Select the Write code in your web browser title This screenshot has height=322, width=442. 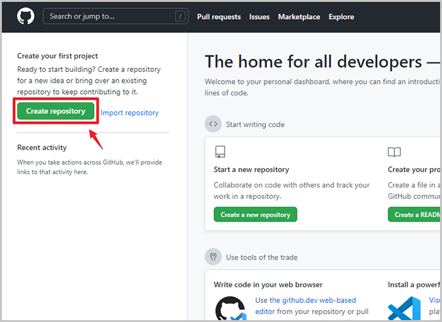tap(268, 285)
